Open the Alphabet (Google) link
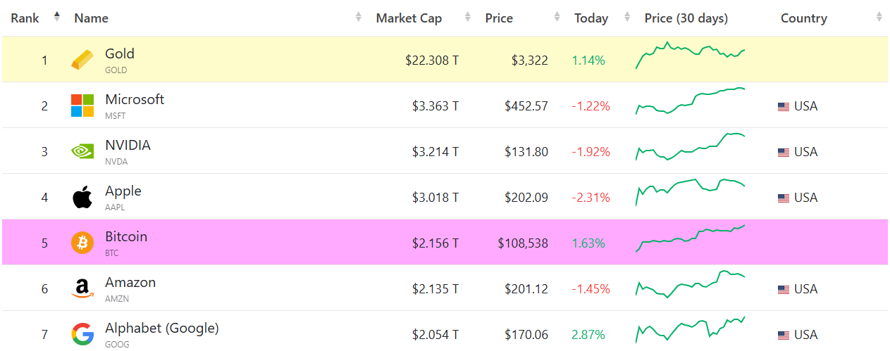The height and width of the screenshot is (351, 890). click(161, 328)
